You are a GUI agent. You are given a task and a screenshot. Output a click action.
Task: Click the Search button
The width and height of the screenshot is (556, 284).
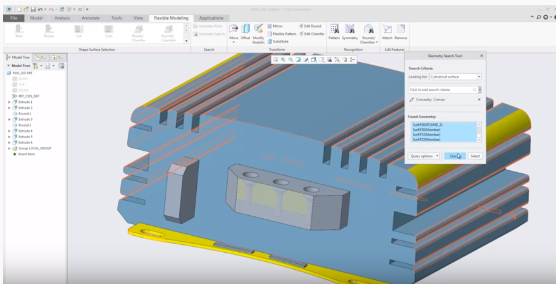click(455, 156)
